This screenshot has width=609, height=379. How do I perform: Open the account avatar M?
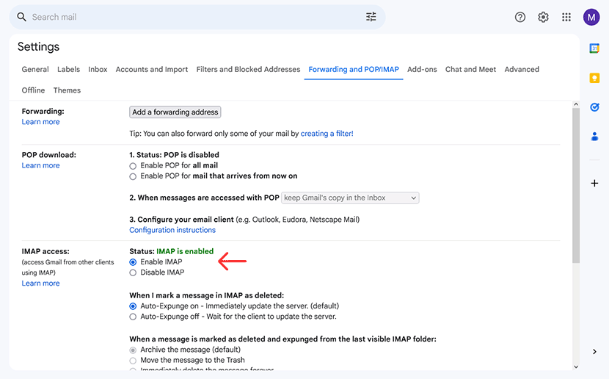tap(591, 17)
